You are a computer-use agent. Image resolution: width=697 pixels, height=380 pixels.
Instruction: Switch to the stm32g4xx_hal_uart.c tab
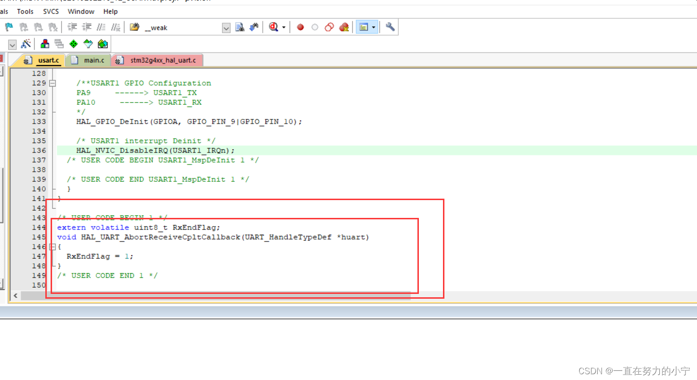(158, 60)
